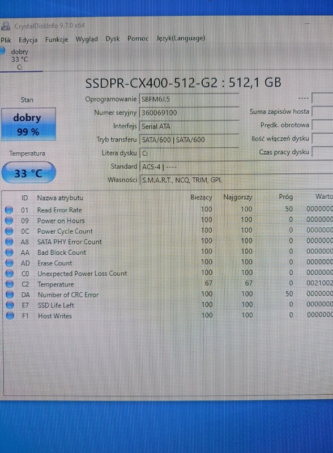
Task: Click the status icon for Unexpected Power Loss Count
Action: pyautogui.click(x=10, y=273)
